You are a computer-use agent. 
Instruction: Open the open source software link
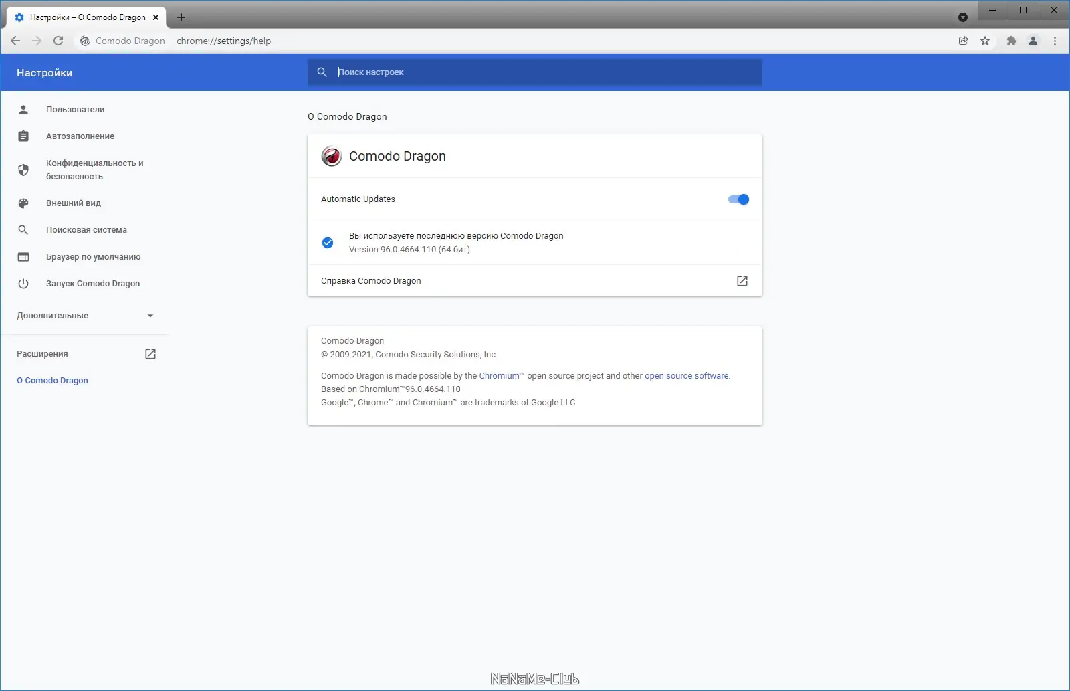pos(687,375)
